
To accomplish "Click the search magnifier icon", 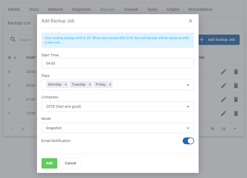I will coord(13,39).
